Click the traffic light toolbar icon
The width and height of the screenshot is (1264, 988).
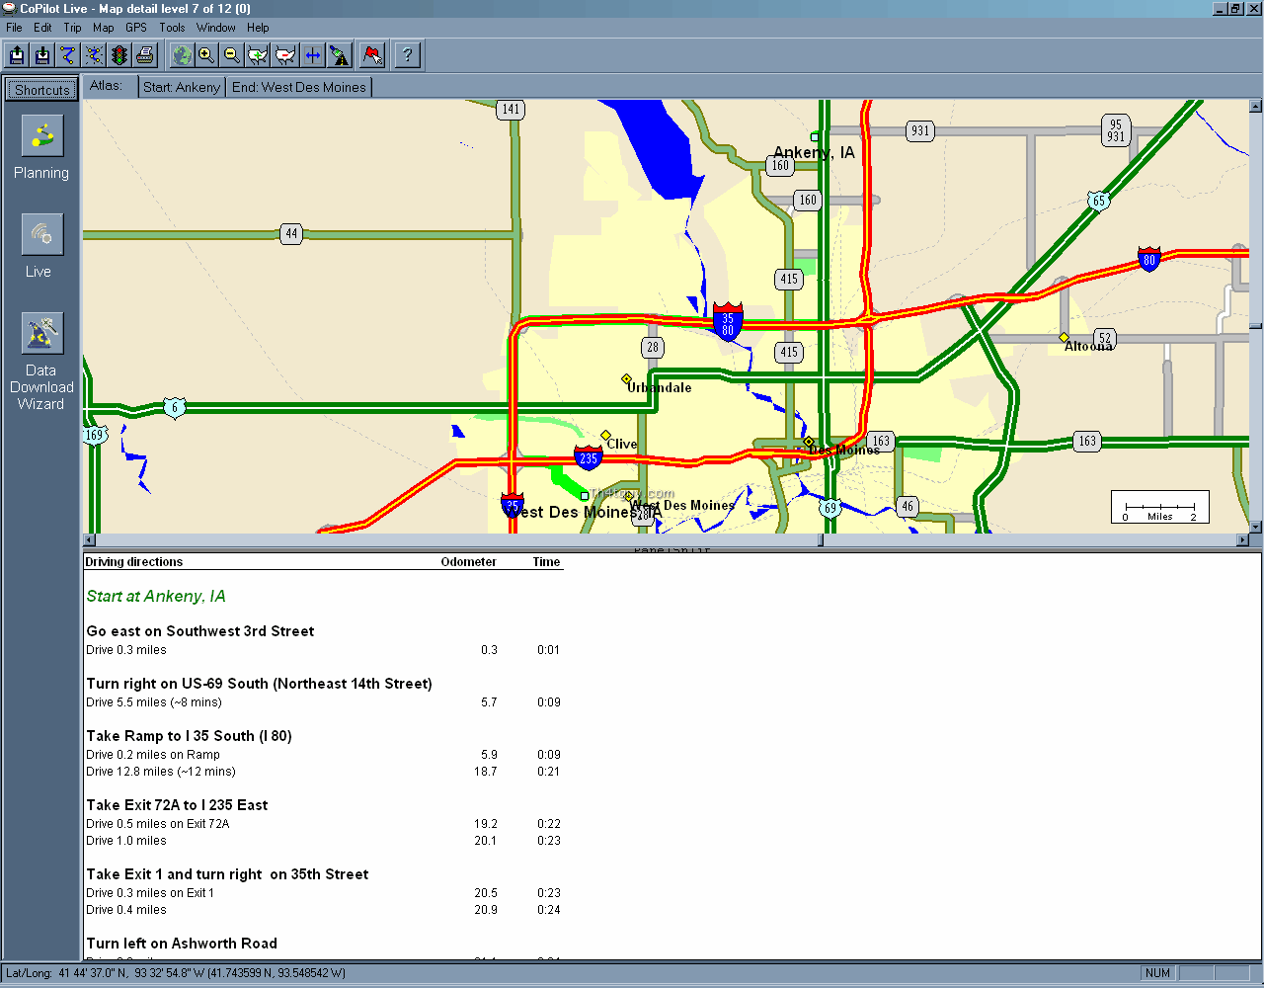[119, 55]
